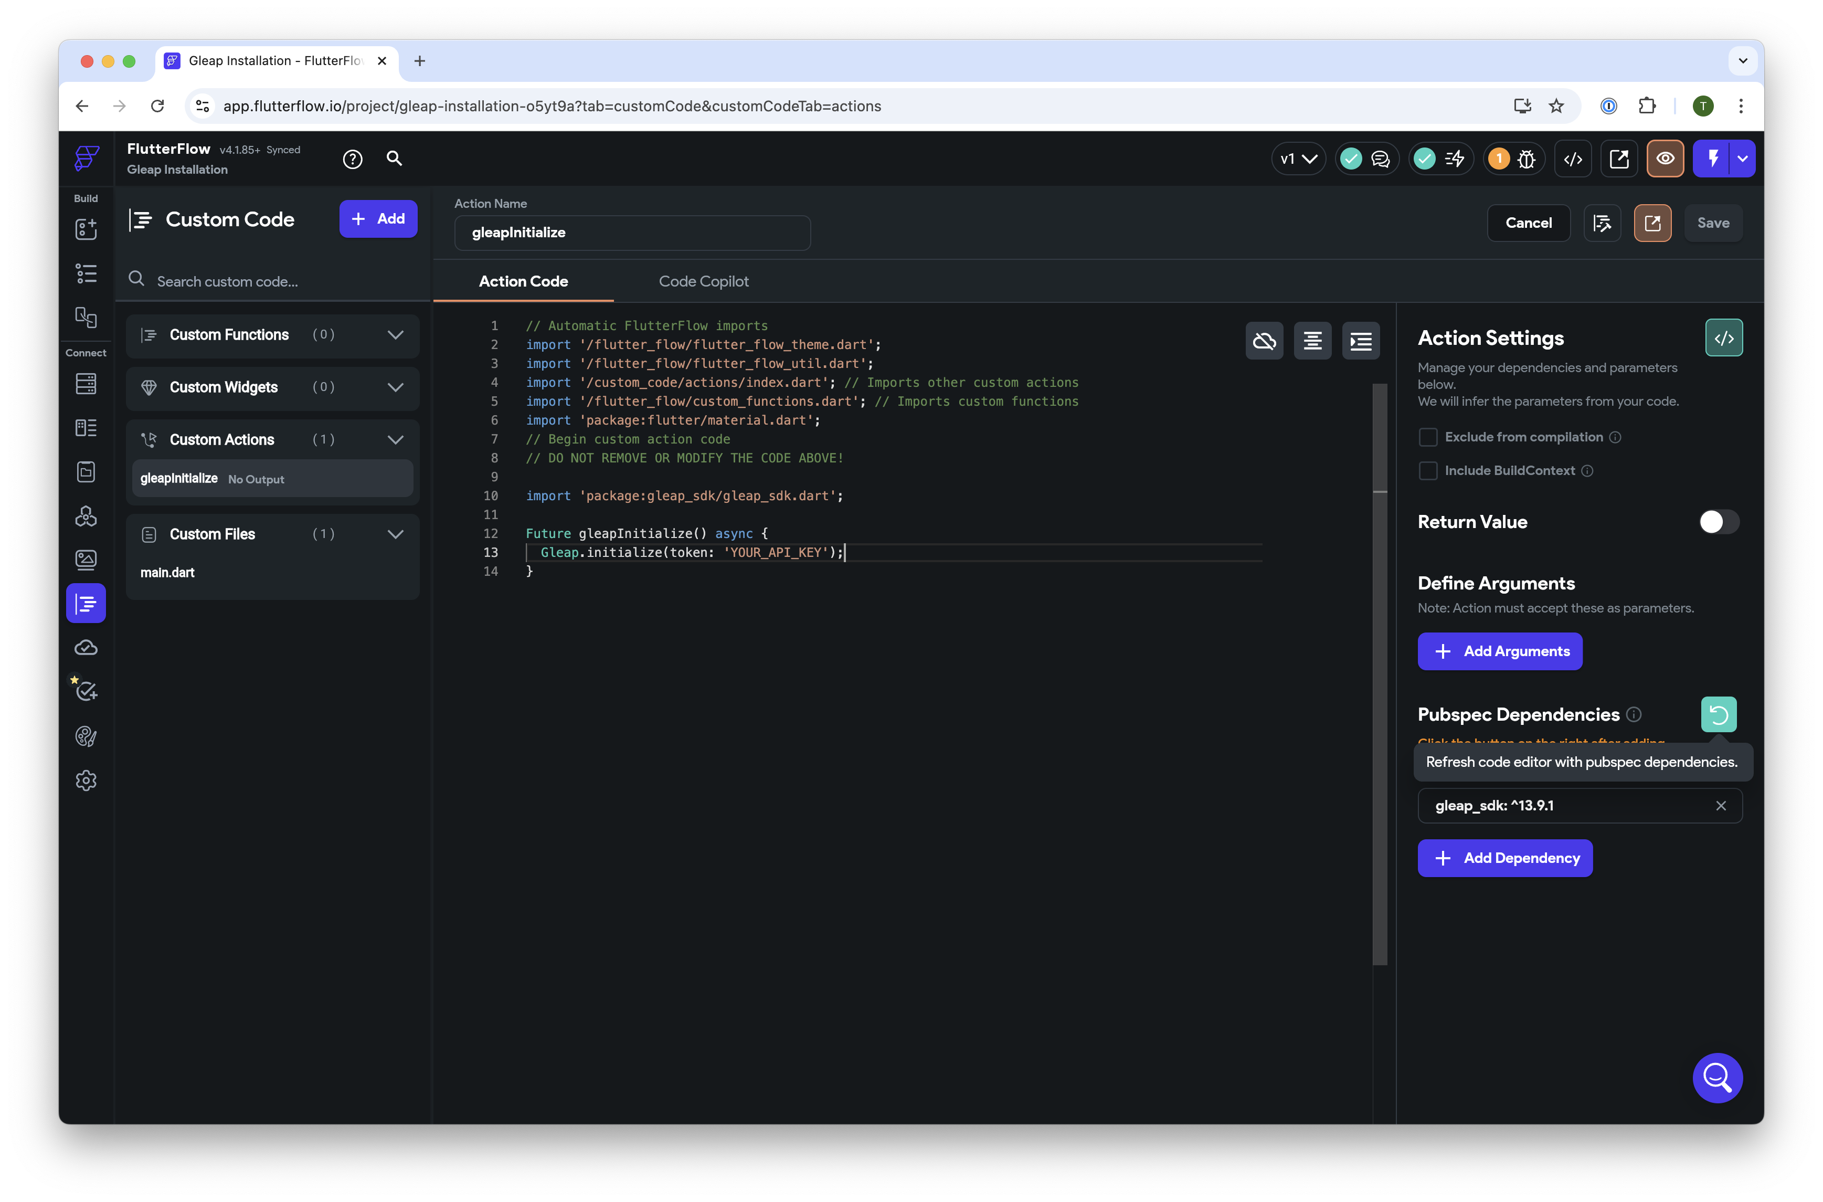Collapse the Custom Actions section
Viewport: 1823px width, 1202px height.
(x=396, y=440)
